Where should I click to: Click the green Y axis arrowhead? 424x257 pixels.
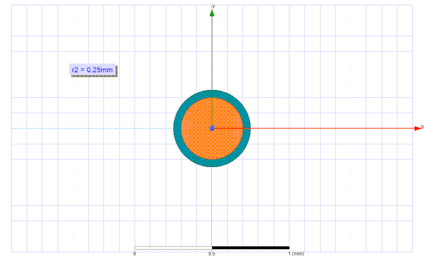tap(212, 13)
